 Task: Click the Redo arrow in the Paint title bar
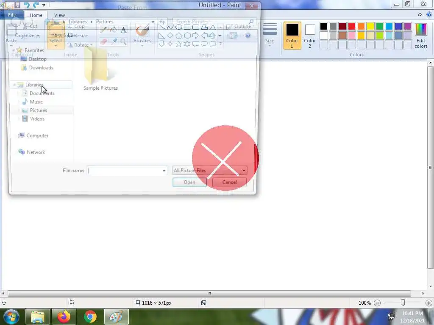click(36, 5)
